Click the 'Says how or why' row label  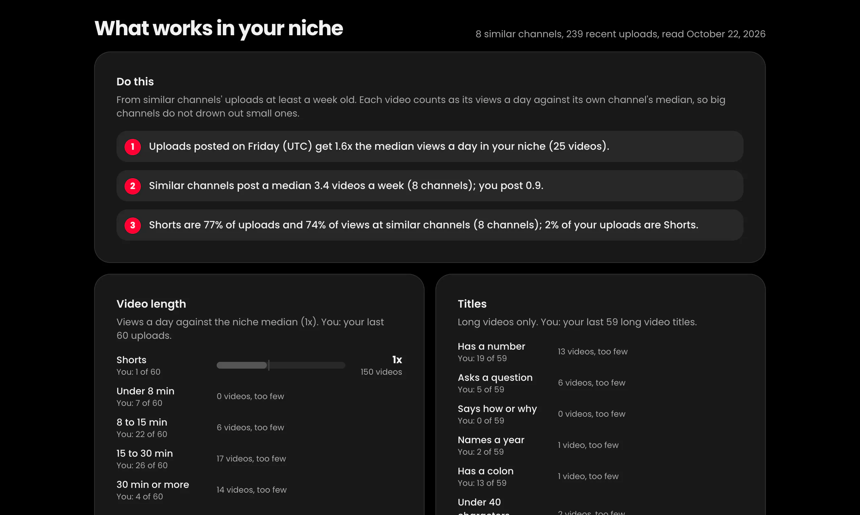[x=497, y=409]
